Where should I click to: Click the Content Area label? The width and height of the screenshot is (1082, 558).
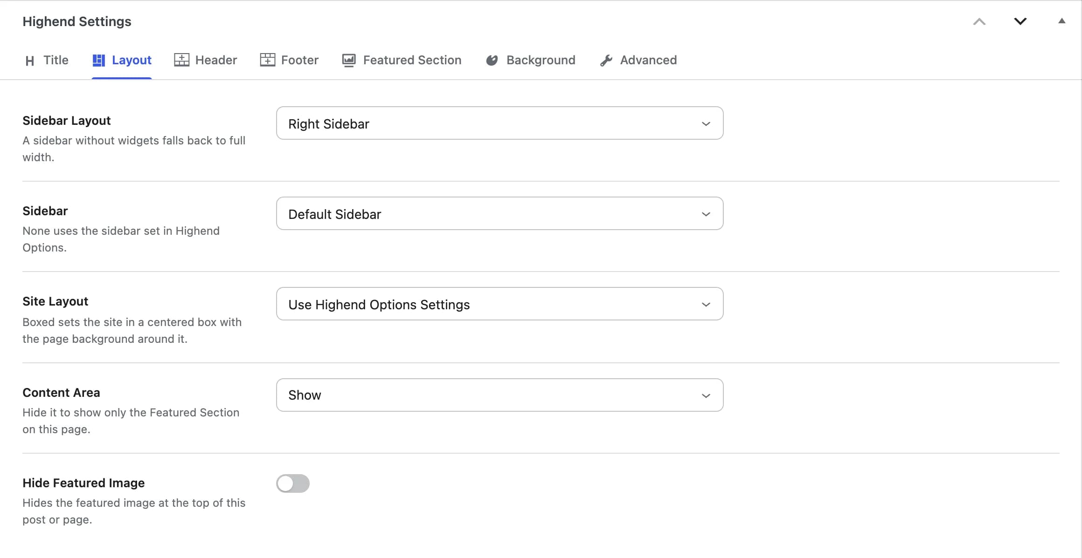click(61, 393)
